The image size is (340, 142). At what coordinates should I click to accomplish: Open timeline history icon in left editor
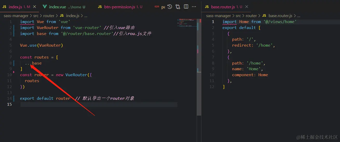(170, 7)
